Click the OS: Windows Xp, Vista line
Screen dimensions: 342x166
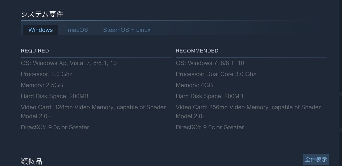tap(69, 63)
